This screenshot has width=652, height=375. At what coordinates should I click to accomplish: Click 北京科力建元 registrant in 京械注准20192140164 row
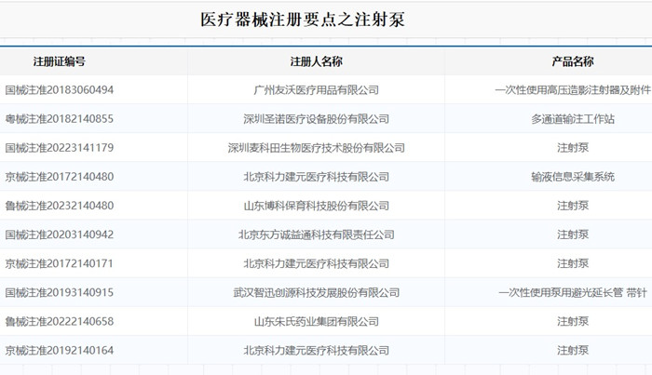316,350
